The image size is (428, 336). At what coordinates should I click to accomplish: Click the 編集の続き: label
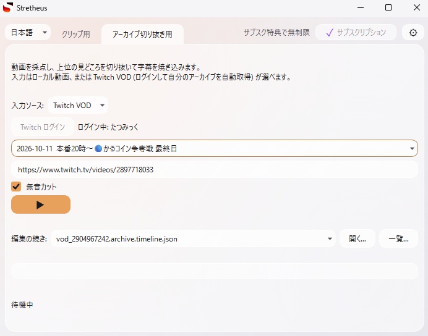[x=29, y=238]
